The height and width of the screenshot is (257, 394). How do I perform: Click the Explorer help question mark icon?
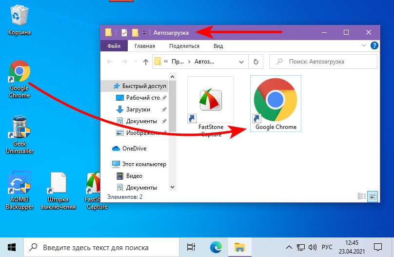point(374,46)
